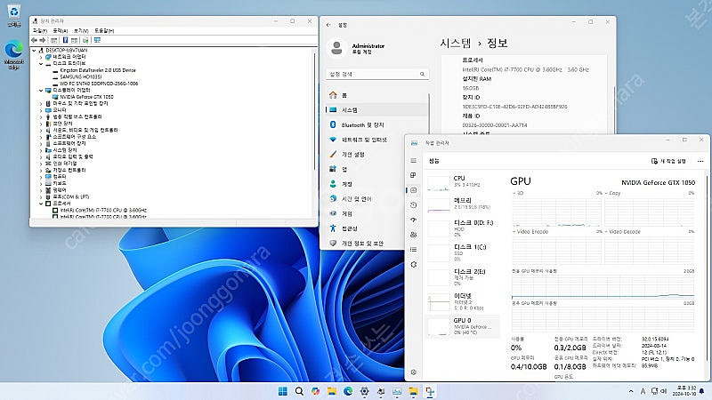Click 설정 검색 search field in Settings
Screen dimensions: 712x400
[376, 74]
